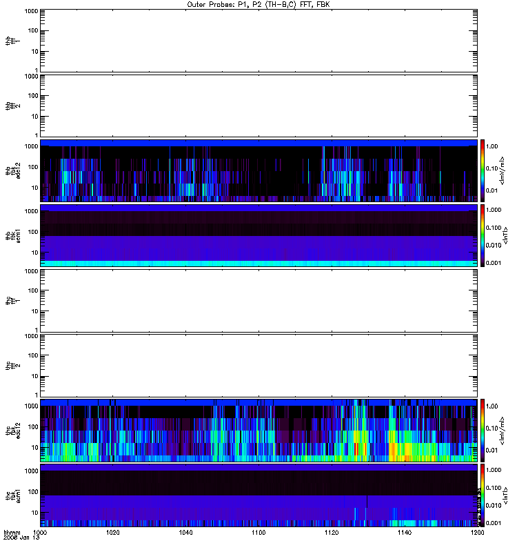Click the '0.001' label on thb scm1 color bar
The image size is (517, 552).
pos(494,263)
